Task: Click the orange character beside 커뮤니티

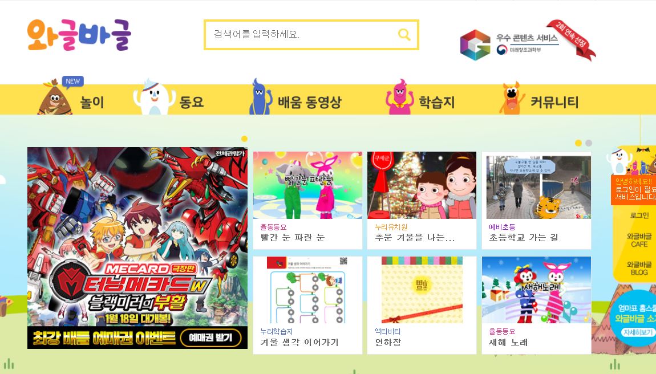Action: pos(512,98)
